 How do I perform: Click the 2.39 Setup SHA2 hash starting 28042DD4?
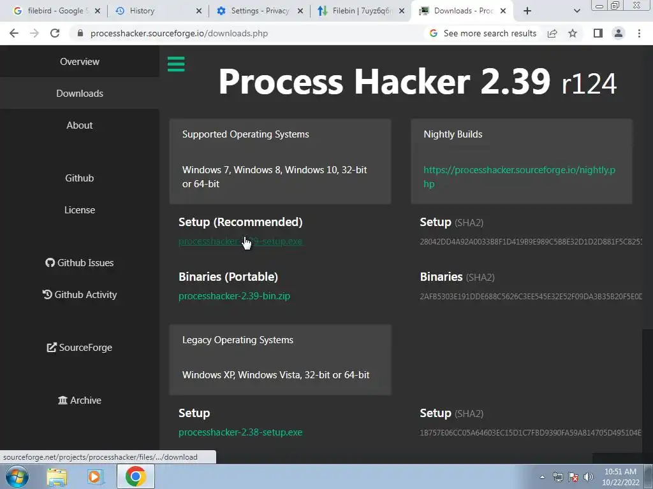531,241
